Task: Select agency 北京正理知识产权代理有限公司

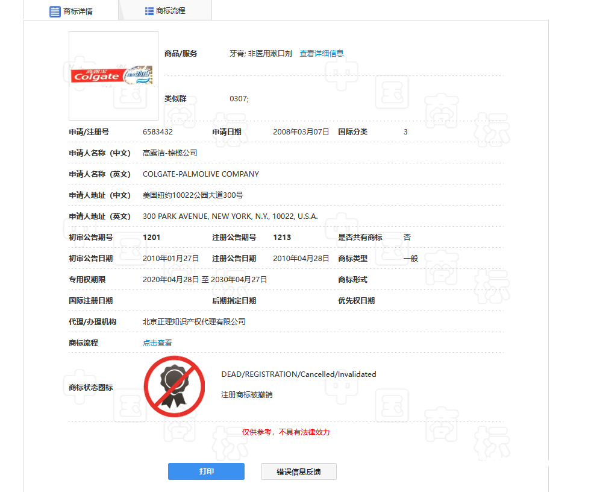Action: click(x=194, y=322)
